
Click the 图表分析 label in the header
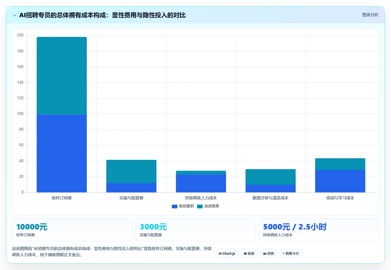tap(370, 15)
